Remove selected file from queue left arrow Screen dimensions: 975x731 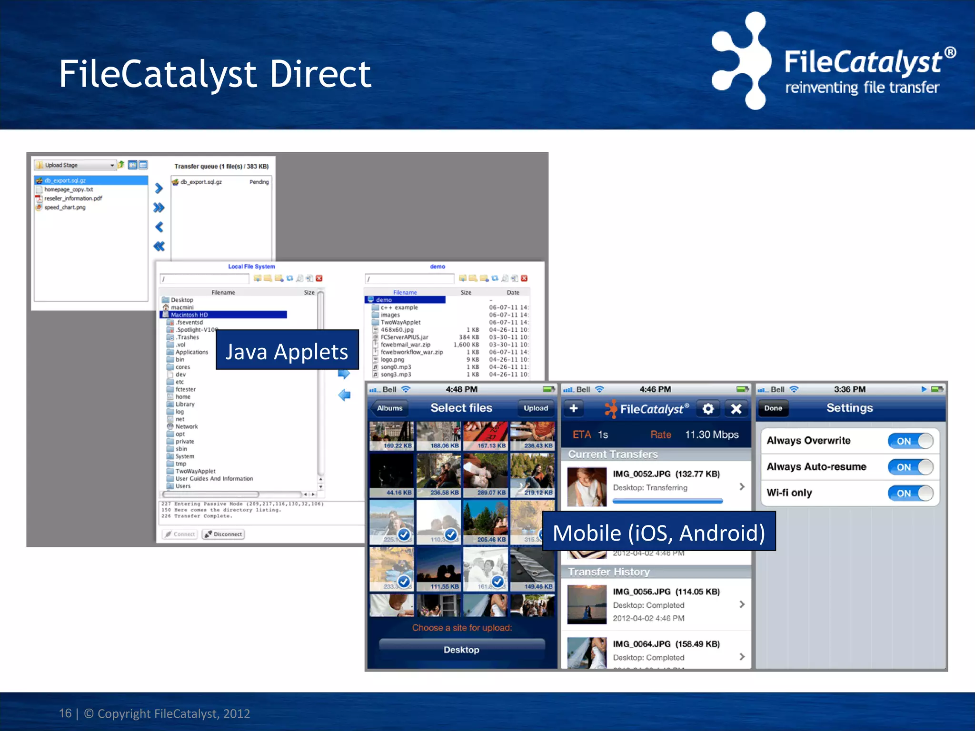(x=159, y=227)
